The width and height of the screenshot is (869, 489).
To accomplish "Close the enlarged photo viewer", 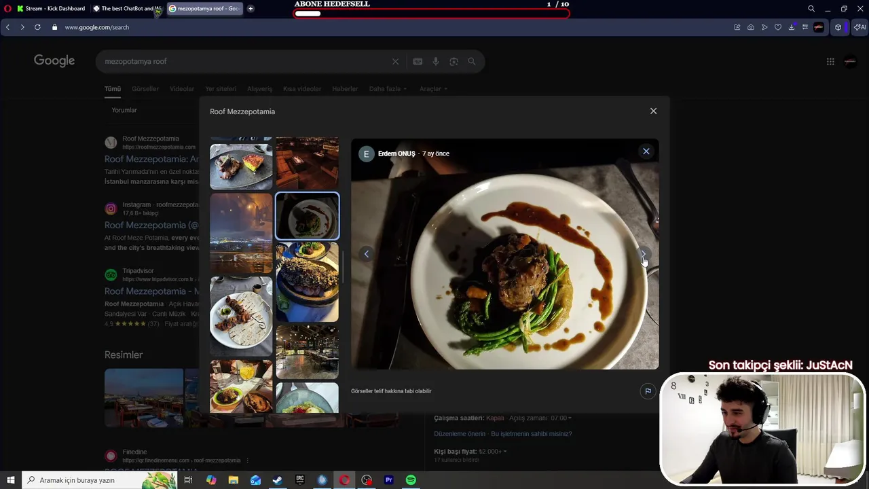I will (646, 151).
